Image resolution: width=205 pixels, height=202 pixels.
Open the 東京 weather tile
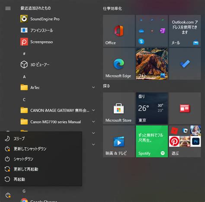tap(152, 108)
